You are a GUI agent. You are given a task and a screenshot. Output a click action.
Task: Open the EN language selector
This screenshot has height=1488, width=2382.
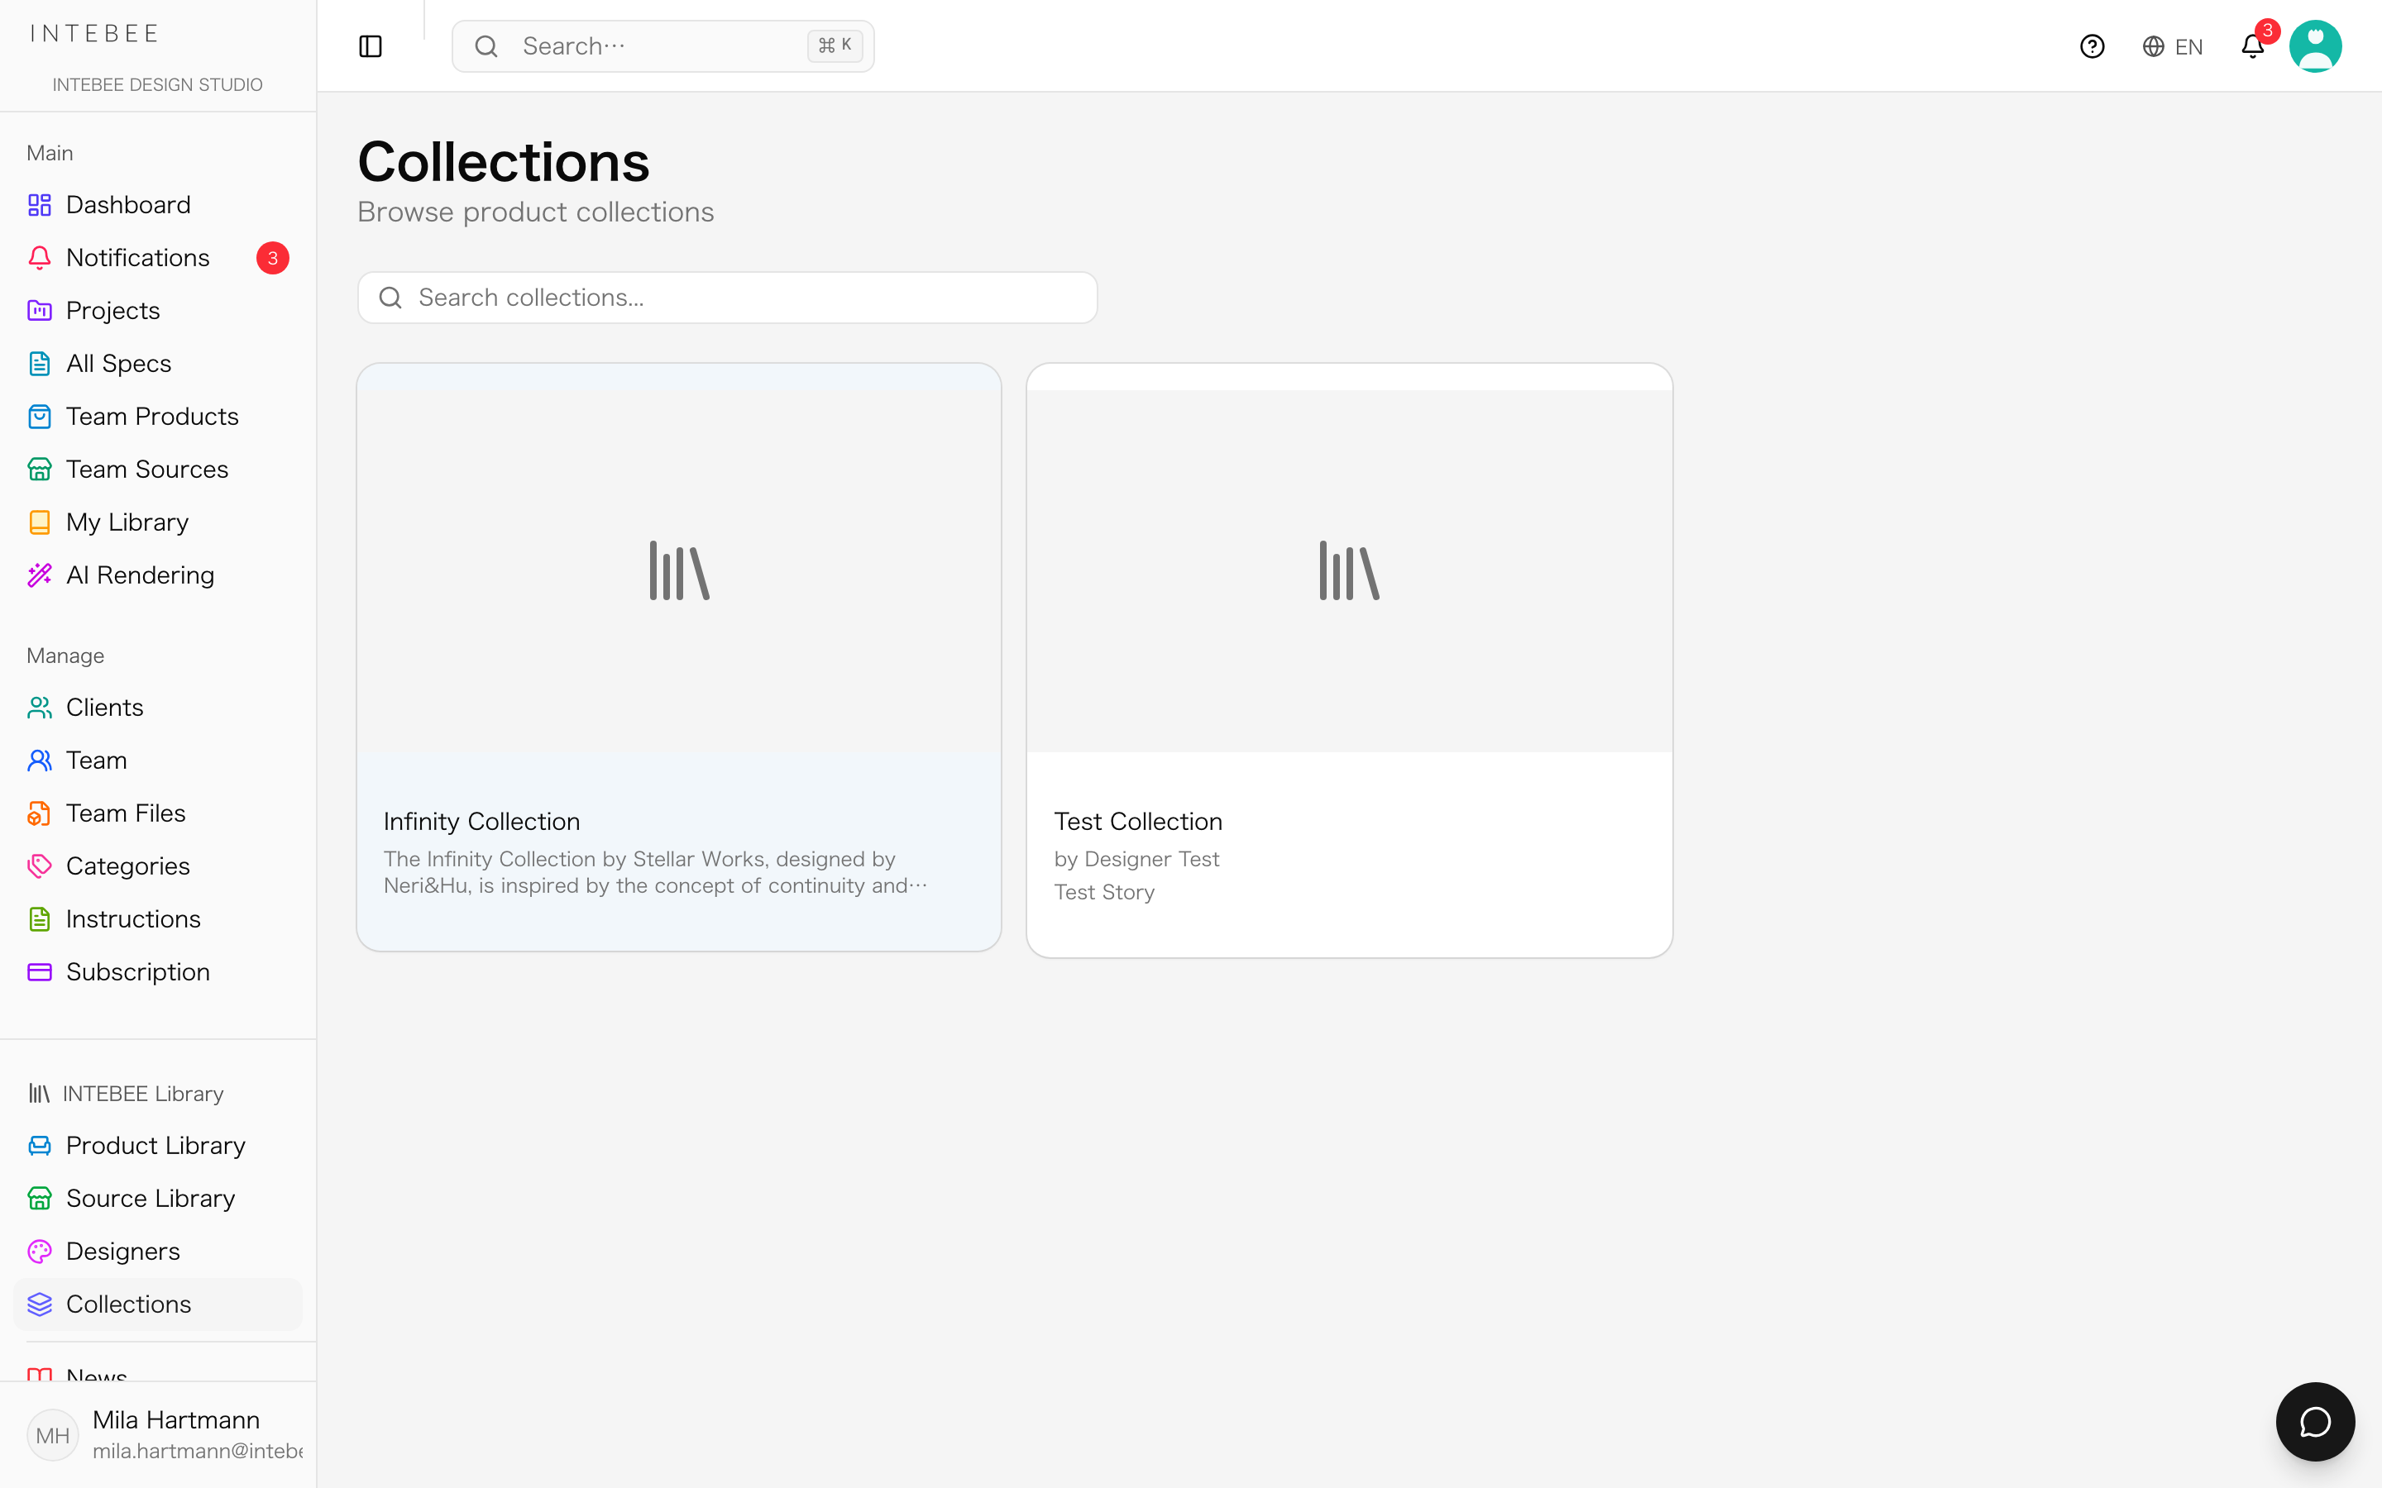(x=2173, y=46)
